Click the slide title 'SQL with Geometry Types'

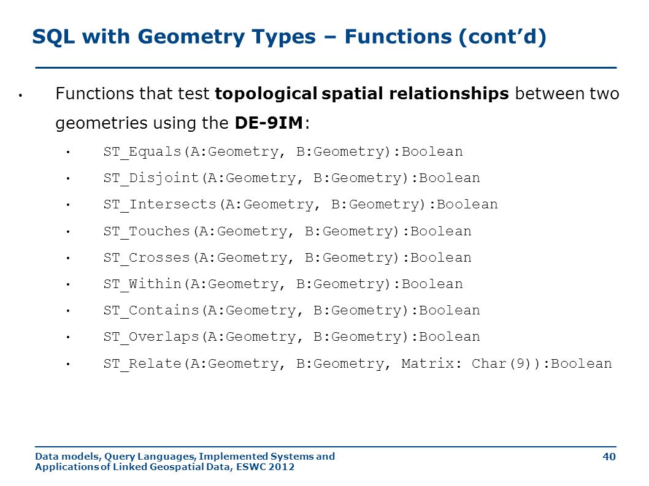(x=174, y=37)
